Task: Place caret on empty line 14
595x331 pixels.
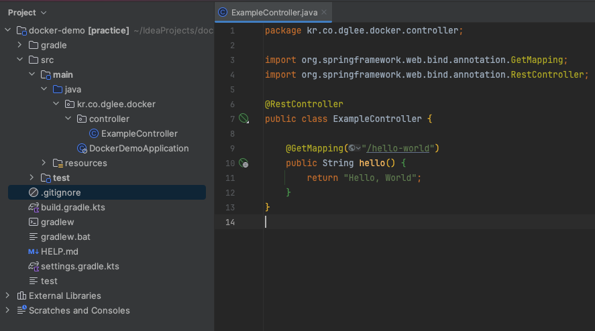Action: tap(429, 222)
